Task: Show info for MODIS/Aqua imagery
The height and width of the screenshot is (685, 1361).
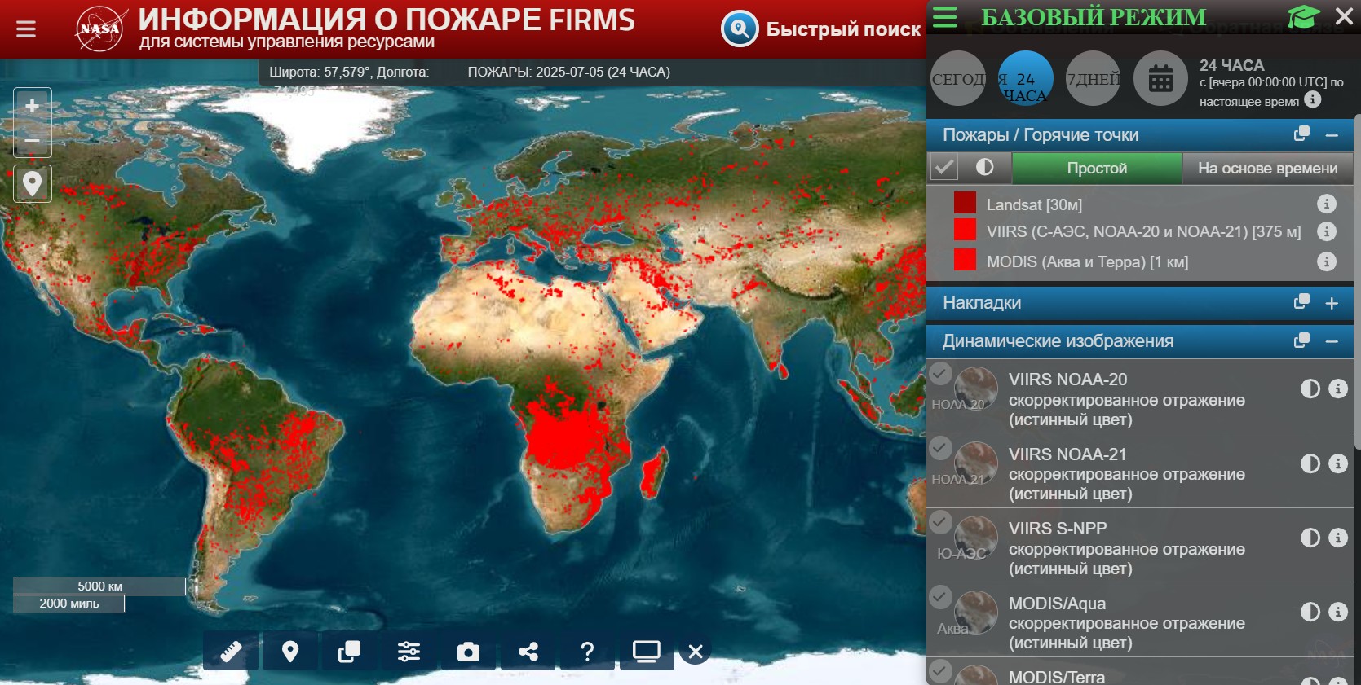Action: point(1338,612)
